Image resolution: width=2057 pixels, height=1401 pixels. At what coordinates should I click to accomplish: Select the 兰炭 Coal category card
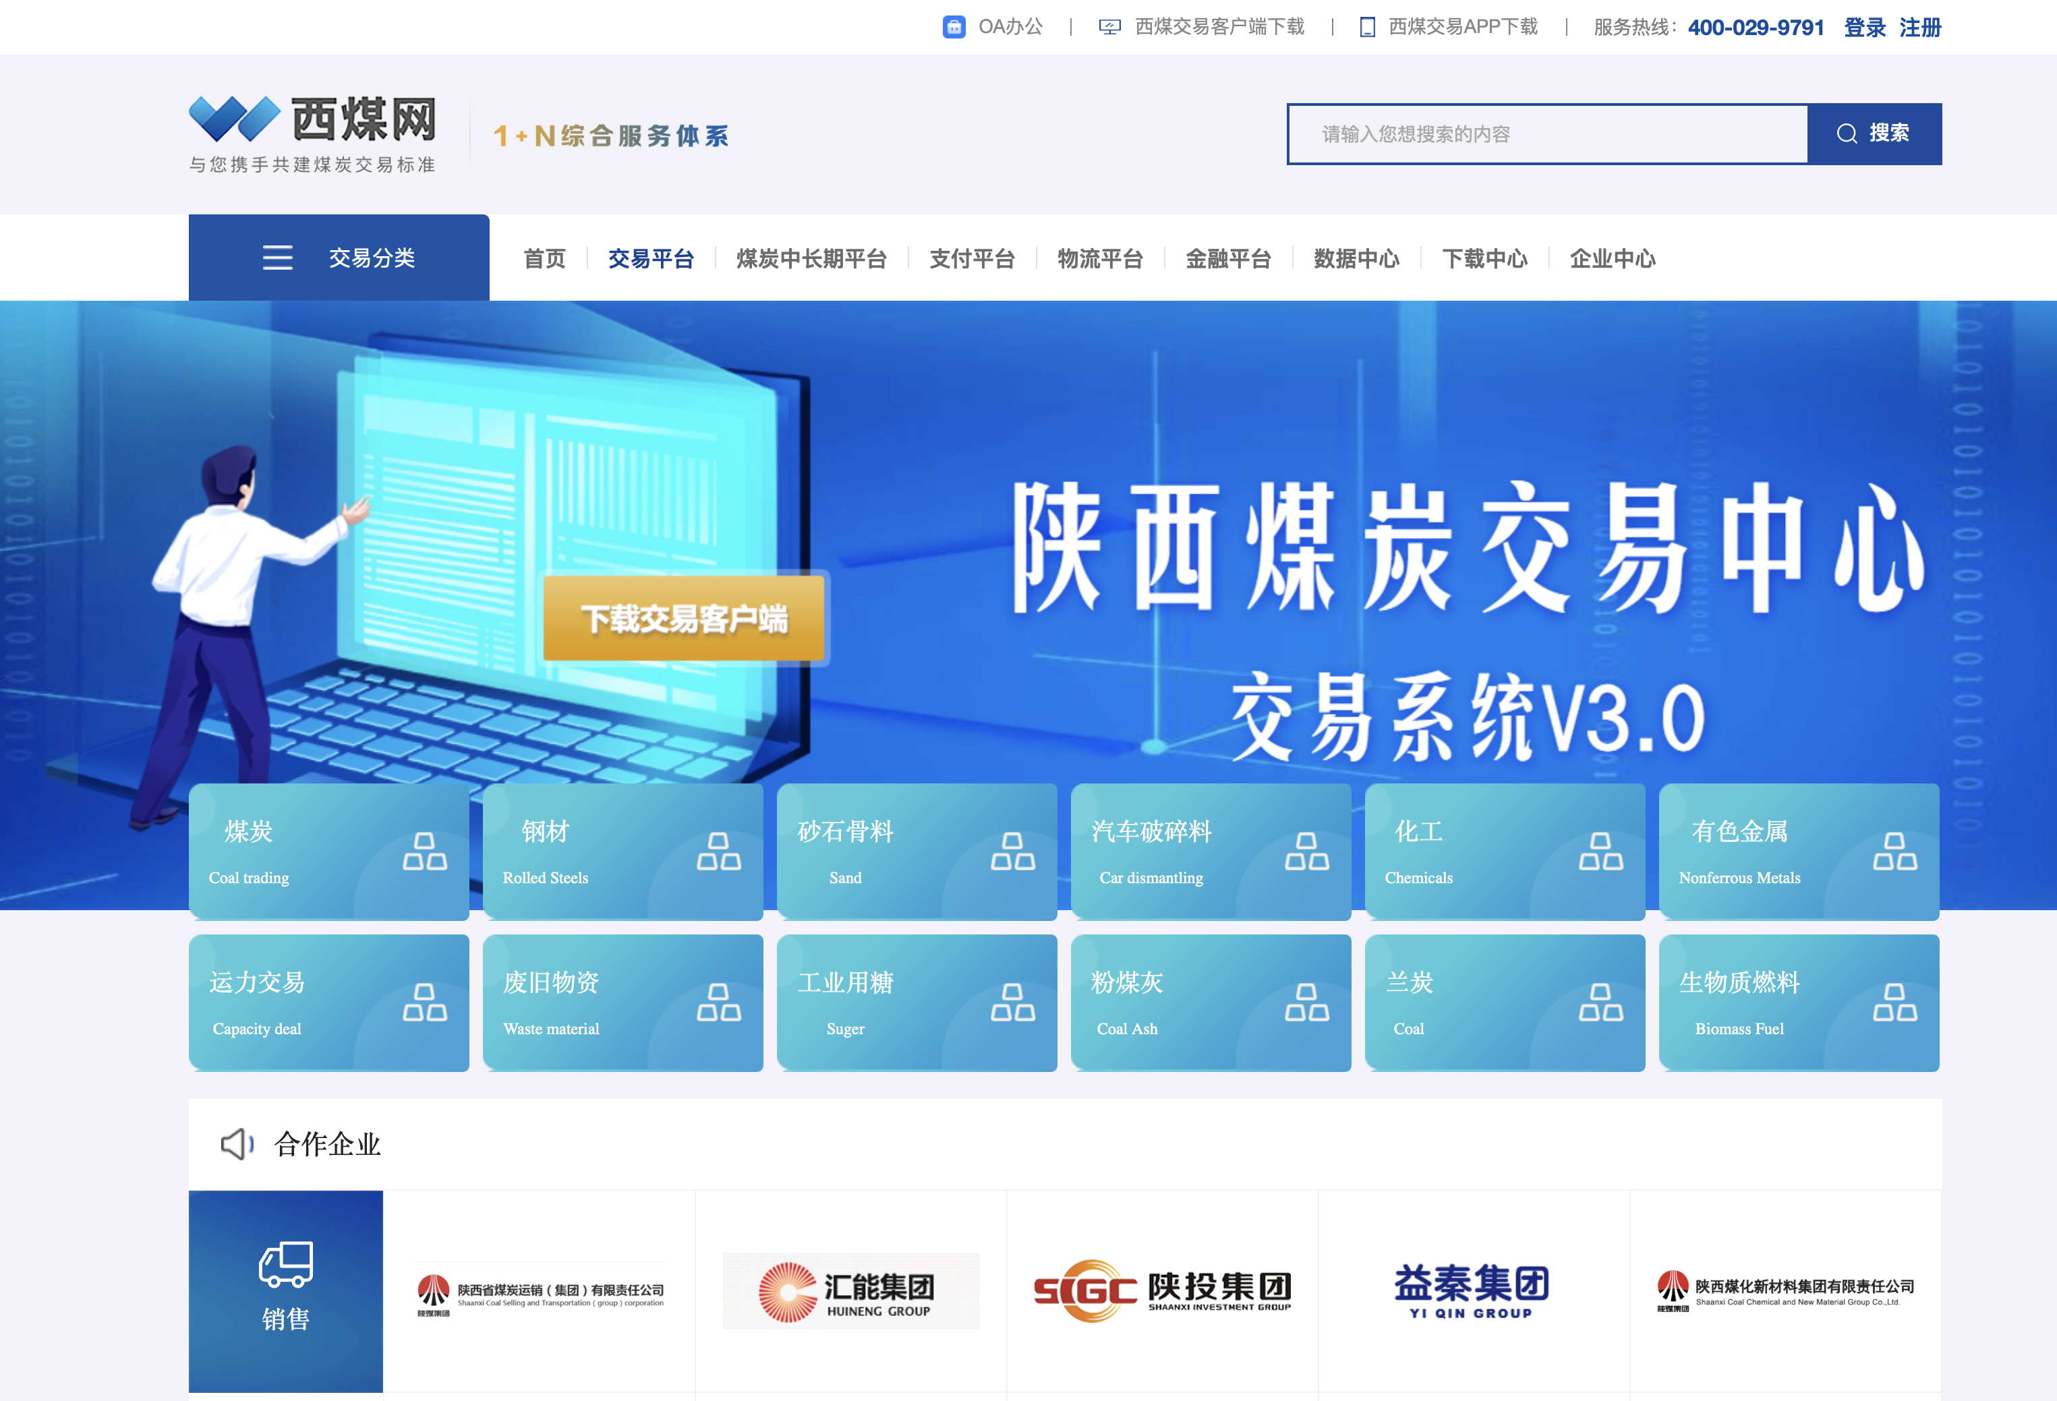pyautogui.click(x=1505, y=1003)
